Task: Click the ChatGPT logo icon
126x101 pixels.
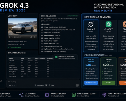Action: [108, 24]
